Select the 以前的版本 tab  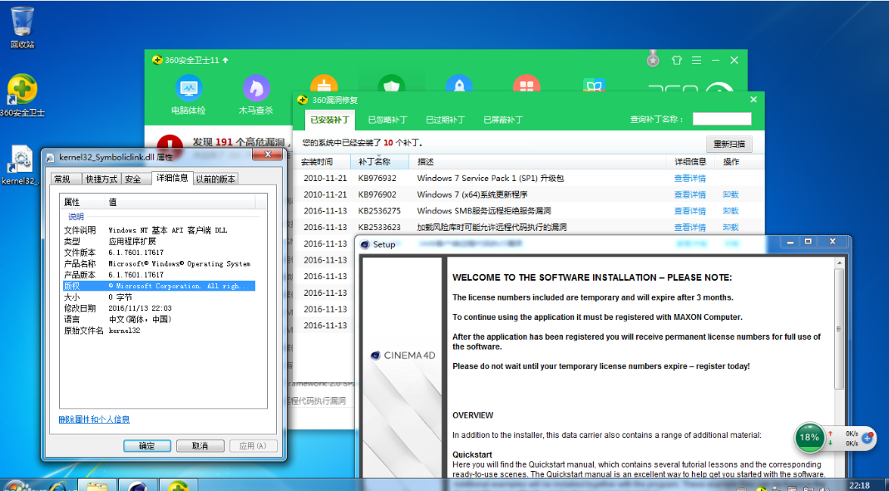coord(216,179)
